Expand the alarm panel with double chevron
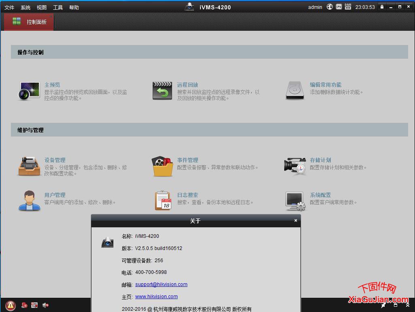The image size is (415, 312). pyautogui.click(x=408, y=306)
